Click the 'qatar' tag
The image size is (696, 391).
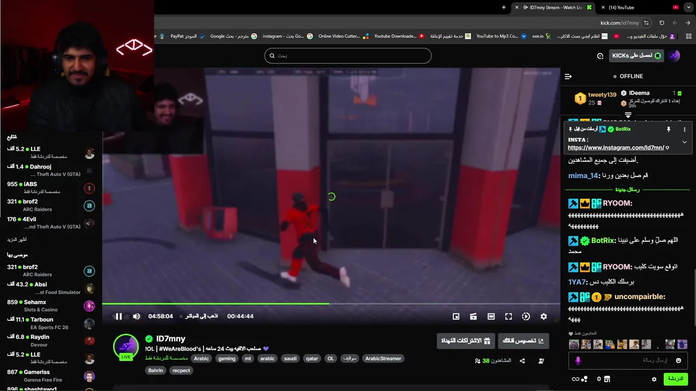pyautogui.click(x=312, y=358)
